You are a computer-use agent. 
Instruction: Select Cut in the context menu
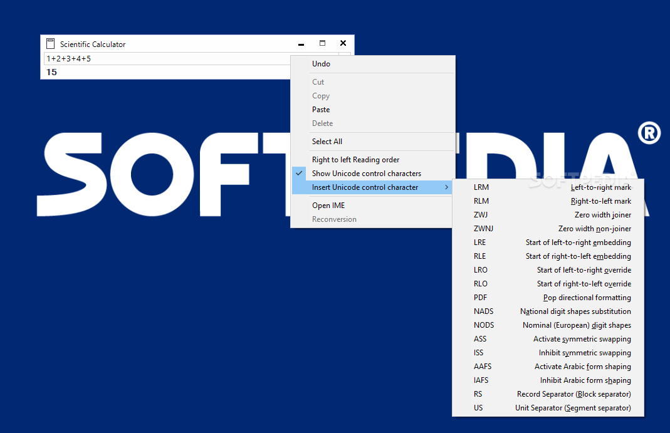tap(372, 82)
